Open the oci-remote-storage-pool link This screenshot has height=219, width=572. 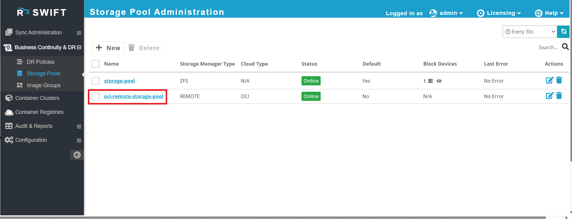coord(133,96)
